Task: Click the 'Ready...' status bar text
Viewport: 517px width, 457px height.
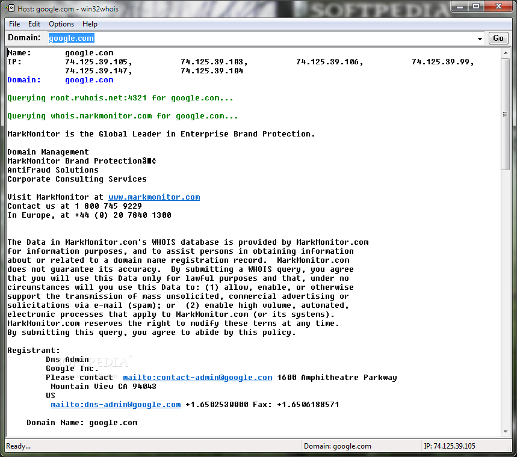Action: 18,446
